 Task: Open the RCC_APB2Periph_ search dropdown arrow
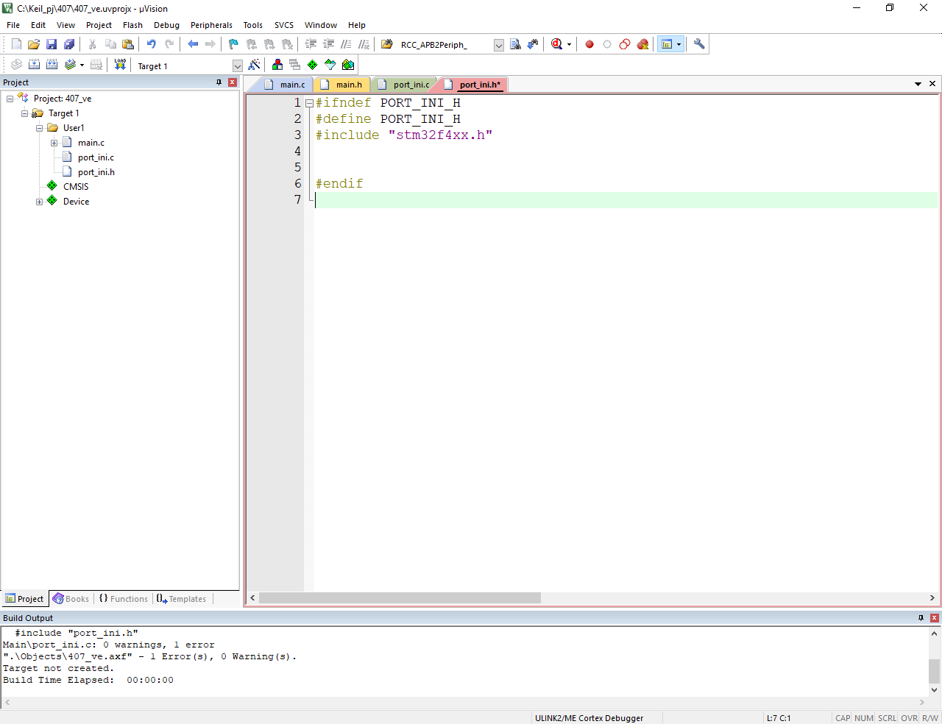point(498,45)
